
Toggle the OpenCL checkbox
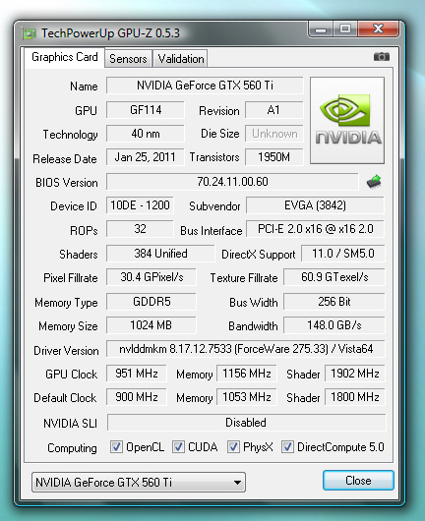[116, 447]
